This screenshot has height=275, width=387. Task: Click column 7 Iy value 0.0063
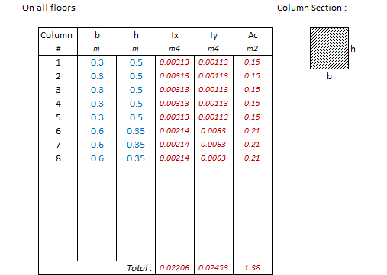coord(214,145)
